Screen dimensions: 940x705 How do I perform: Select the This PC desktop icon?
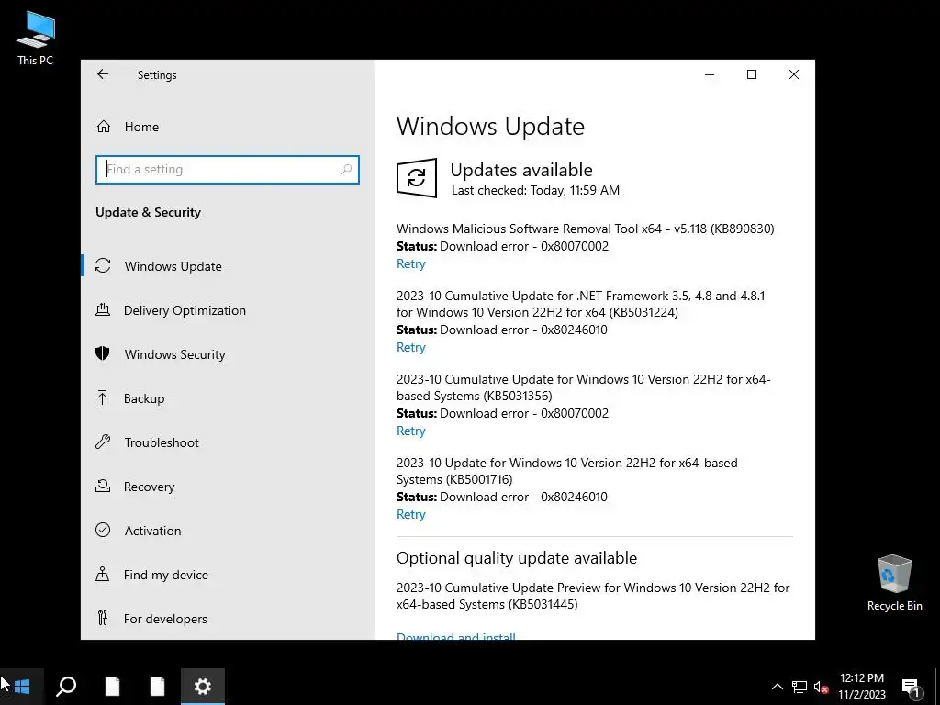36,39
